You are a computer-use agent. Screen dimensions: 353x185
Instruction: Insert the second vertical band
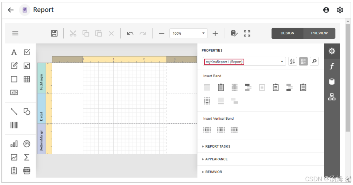point(221,130)
